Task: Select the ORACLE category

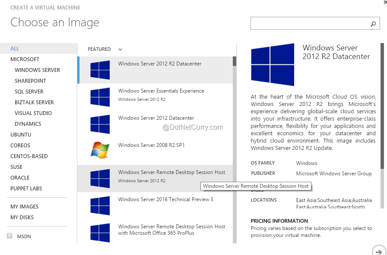Action: point(20,178)
